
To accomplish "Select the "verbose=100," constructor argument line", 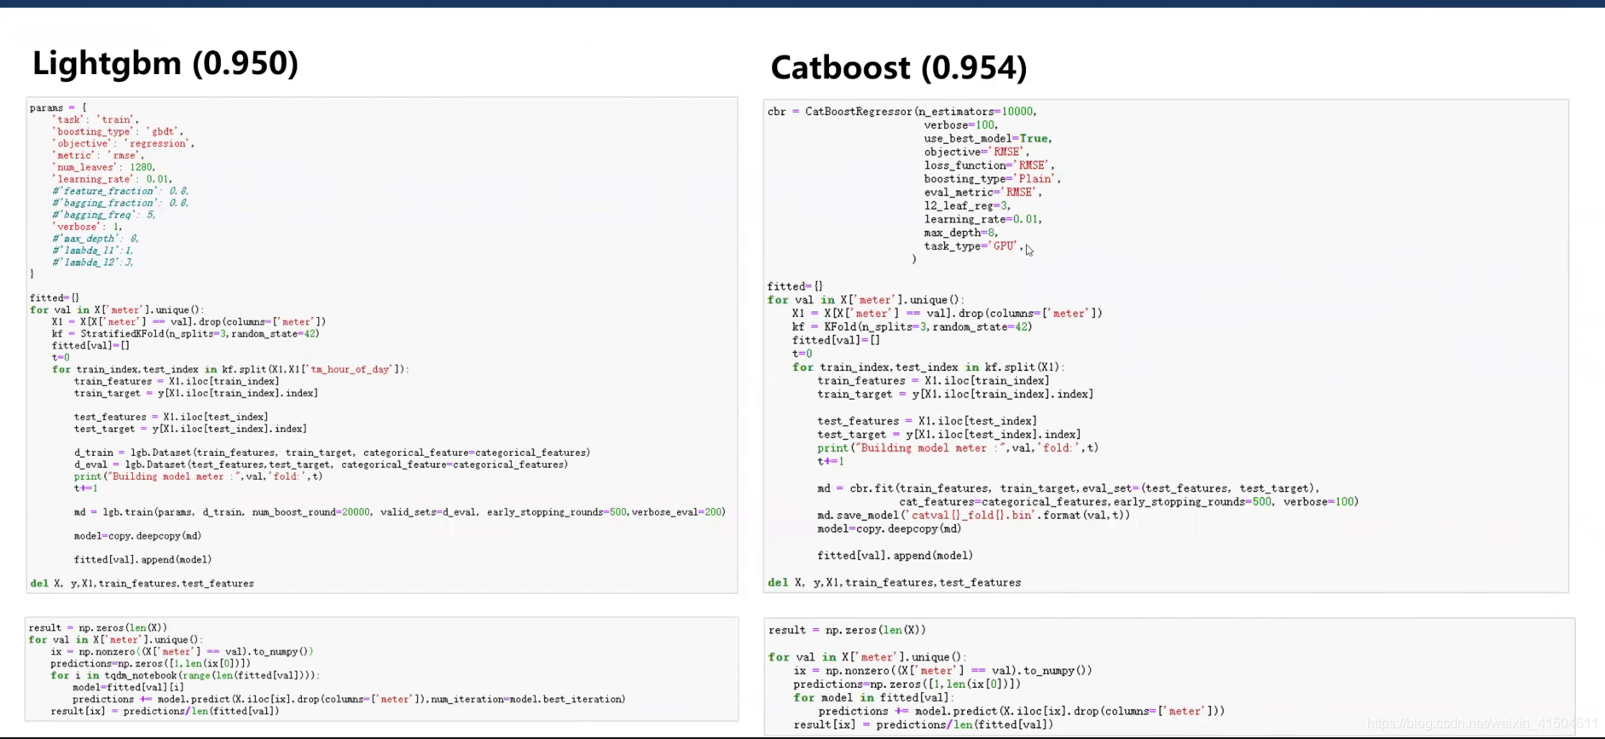I will pyautogui.click(x=960, y=125).
